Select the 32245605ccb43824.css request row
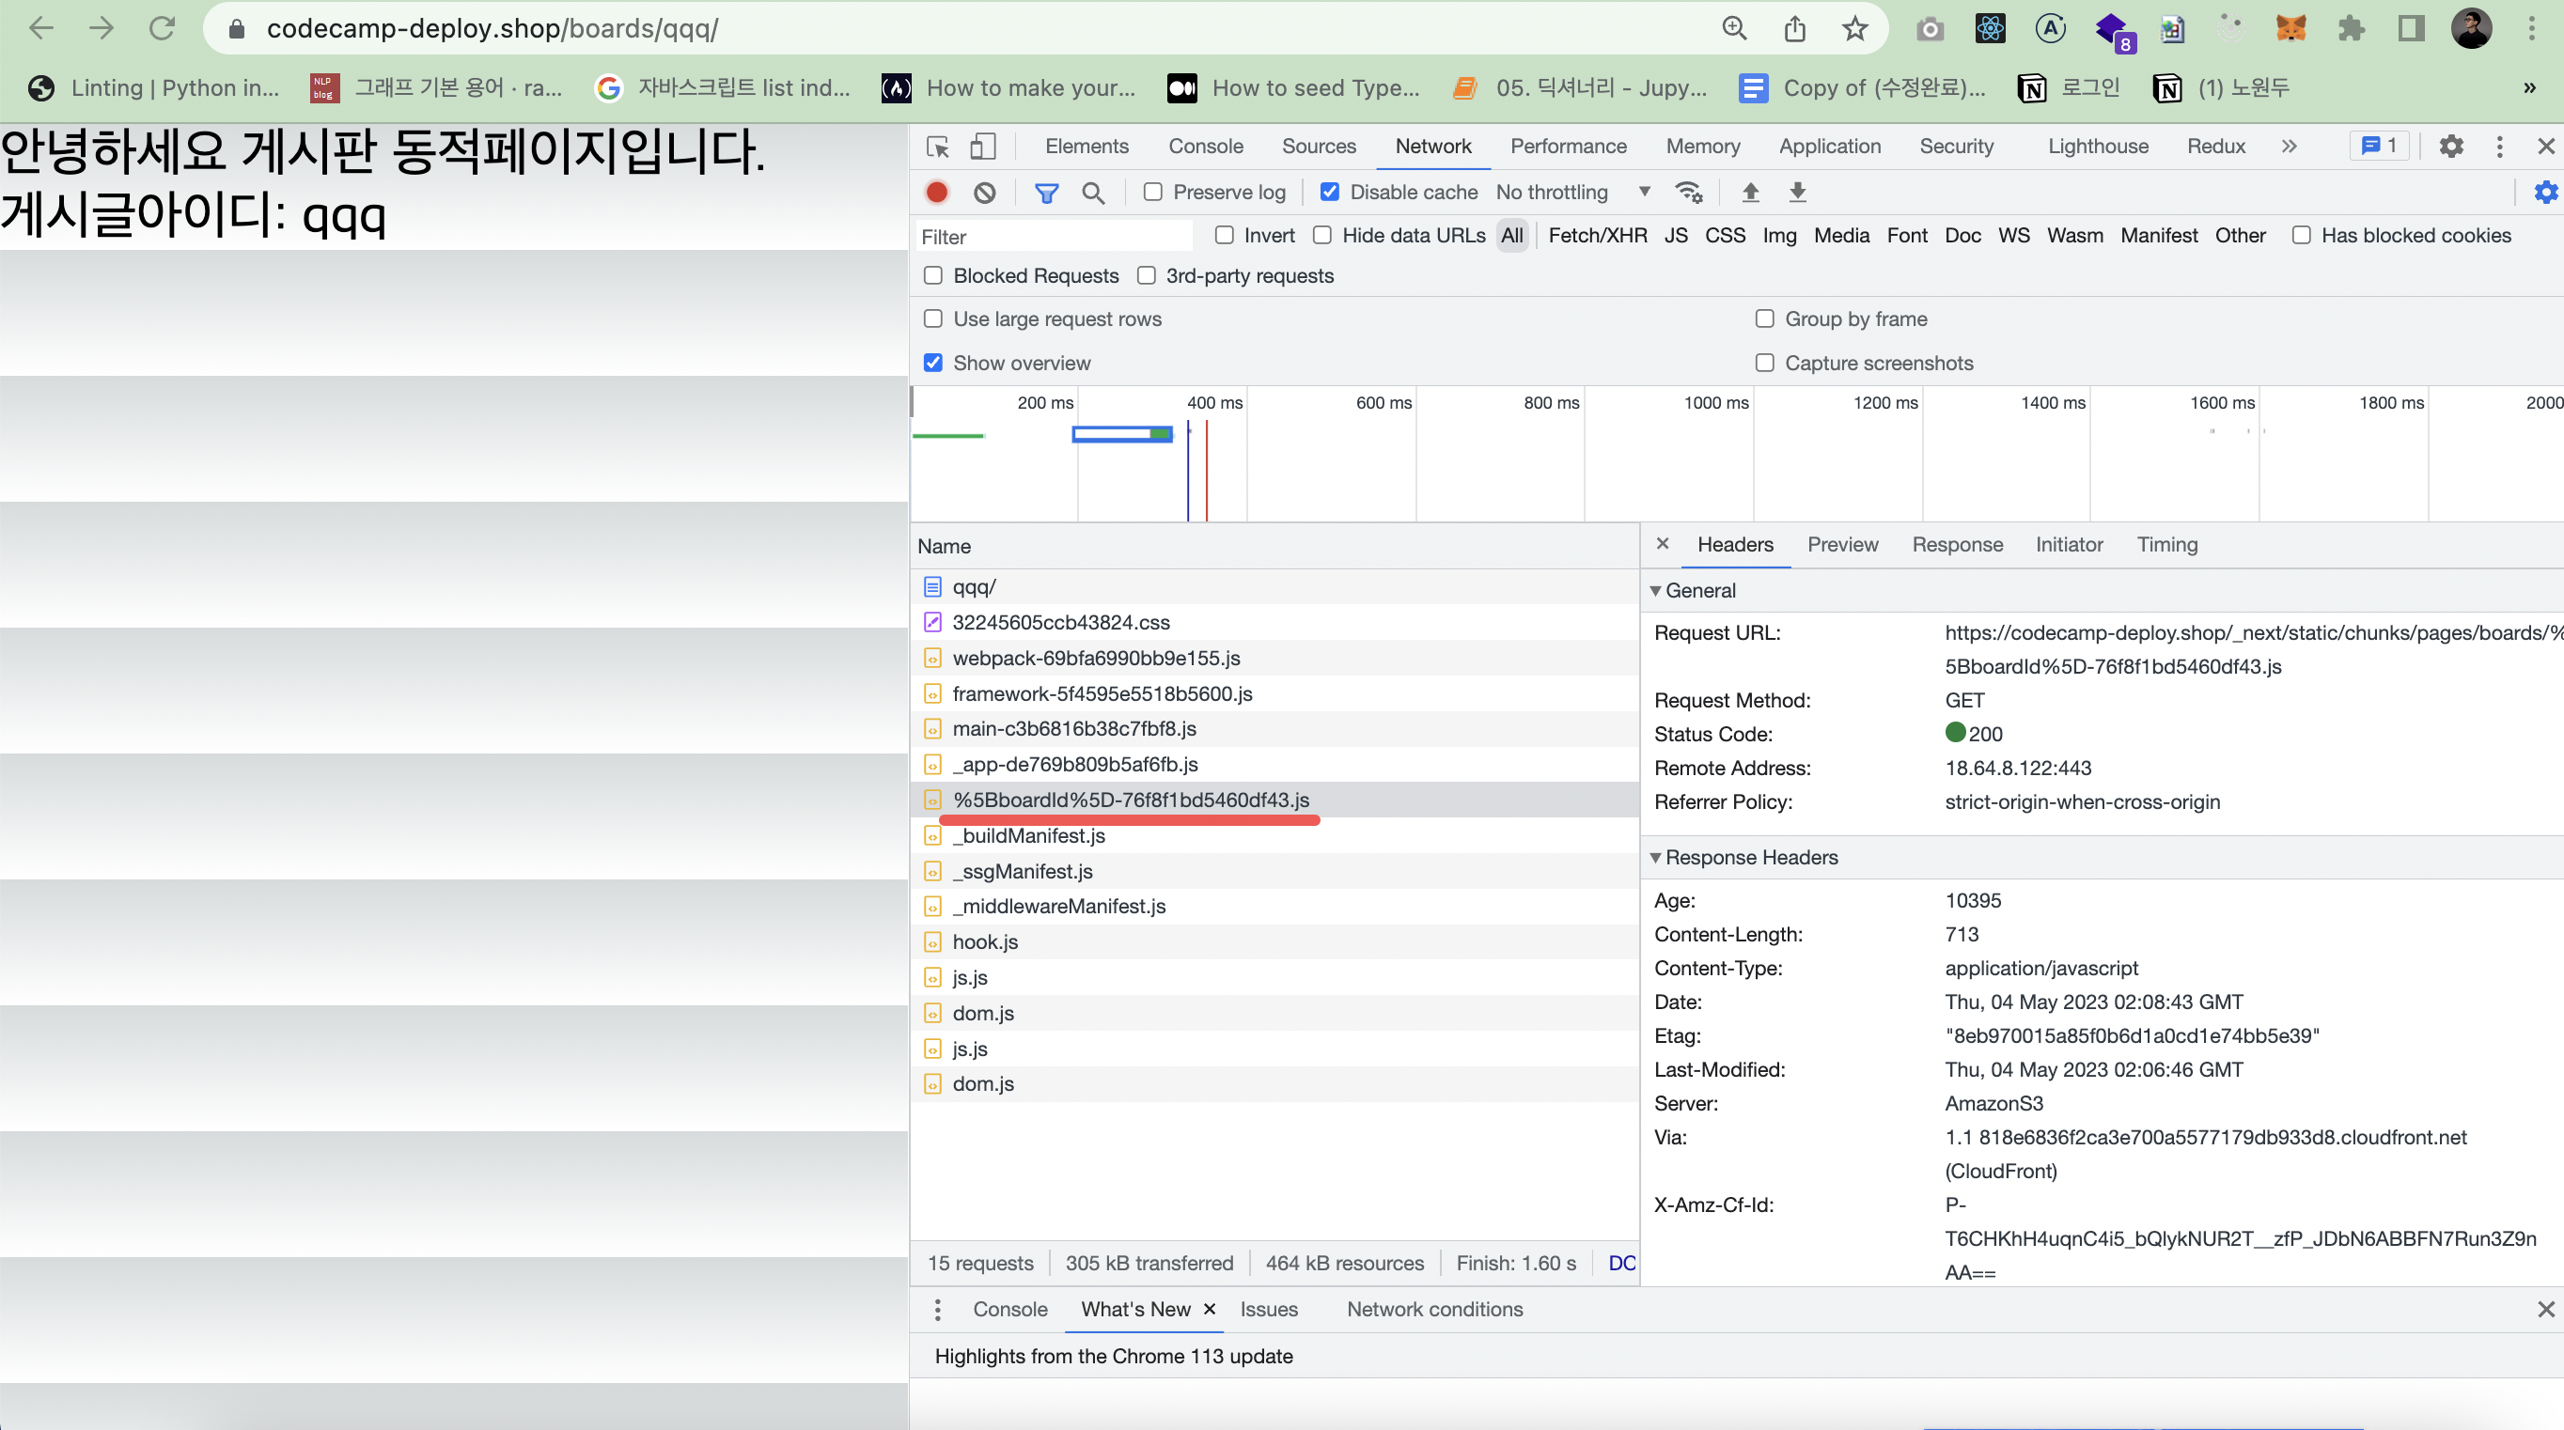Viewport: 2564px width, 1430px height. click(1274, 622)
